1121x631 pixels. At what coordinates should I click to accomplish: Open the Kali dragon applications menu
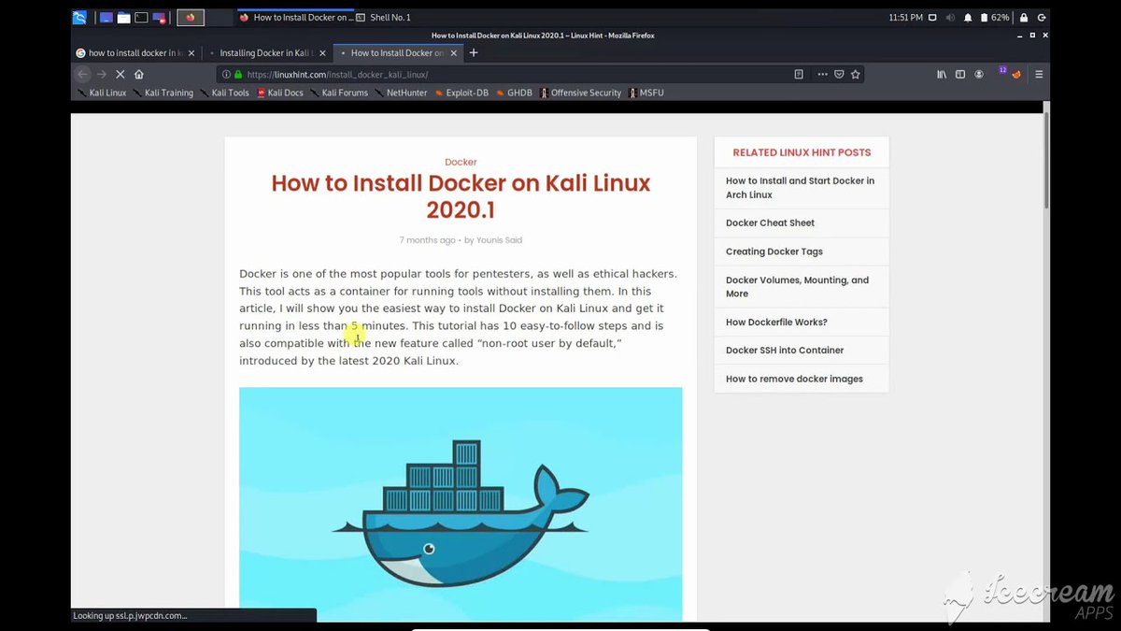pyautogui.click(x=79, y=17)
